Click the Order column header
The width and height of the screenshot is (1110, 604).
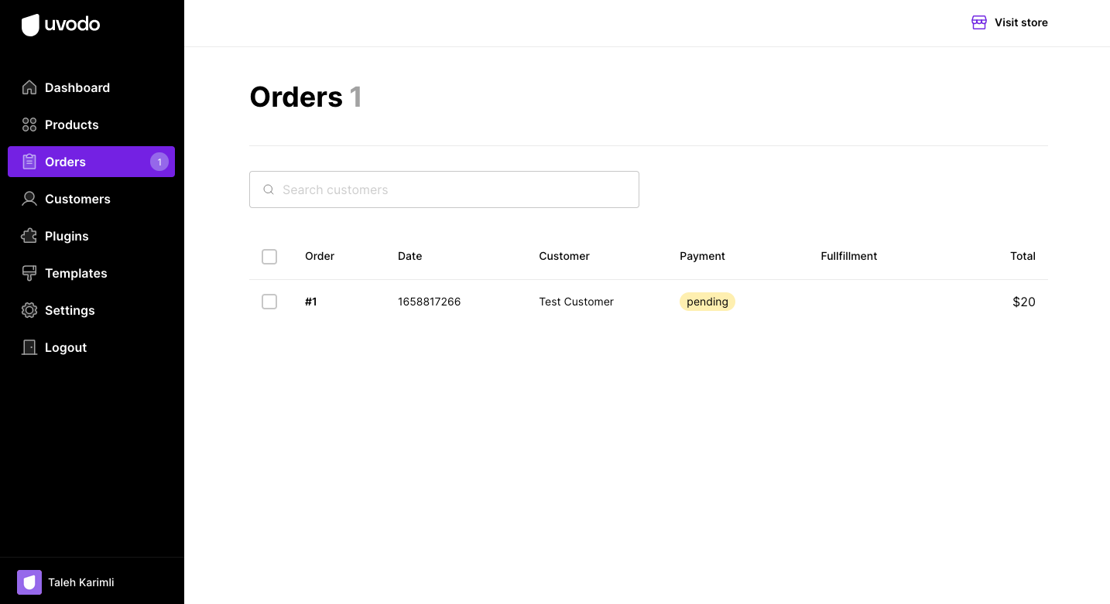pyautogui.click(x=320, y=256)
